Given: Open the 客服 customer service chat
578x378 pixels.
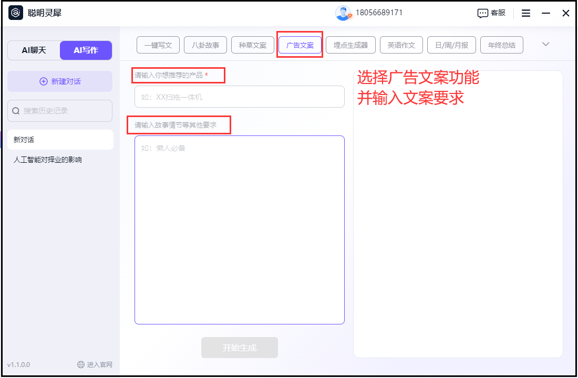Looking at the screenshot, I should tap(491, 13).
